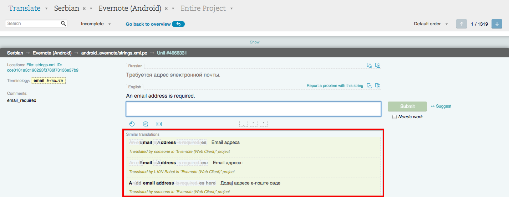The width and height of the screenshot is (509, 197).
Task: Click Report a problem with this string
Action: point(335,86)
